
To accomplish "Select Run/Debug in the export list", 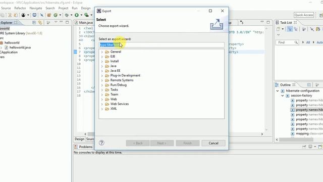I will [x=119, y=85].
